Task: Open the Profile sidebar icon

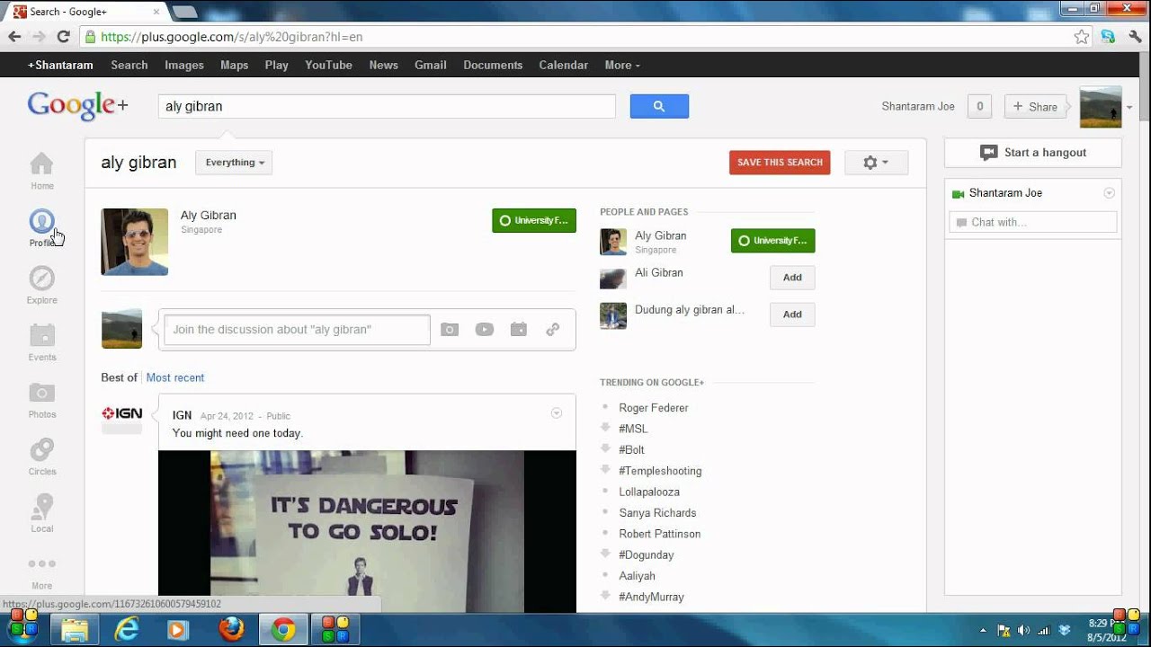Action: pos(42,221)
